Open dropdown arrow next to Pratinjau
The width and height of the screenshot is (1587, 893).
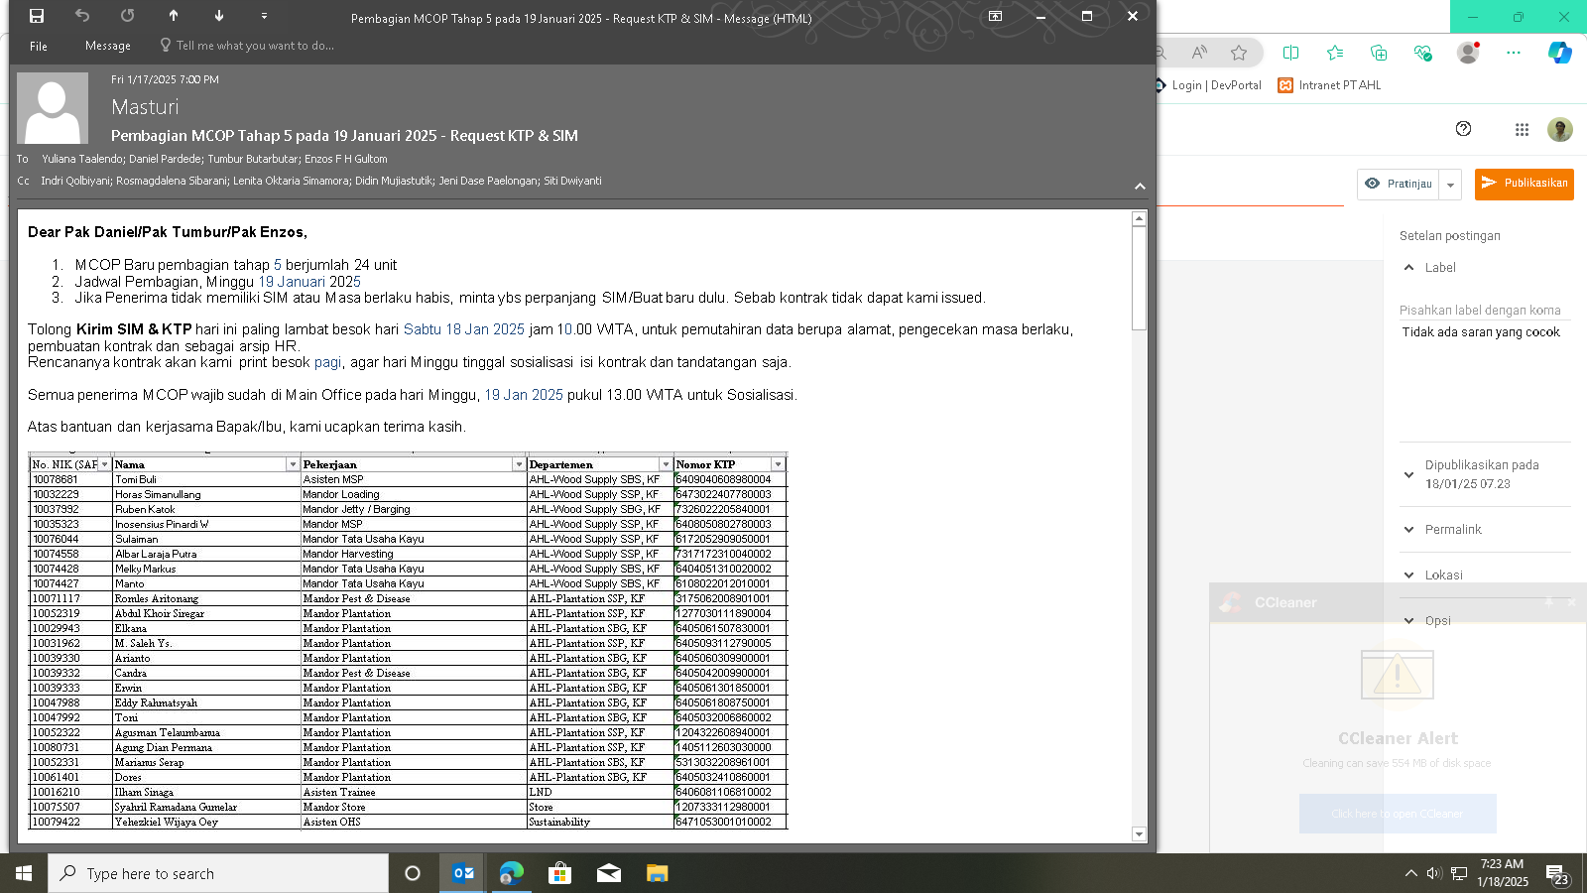point(1451,185)
